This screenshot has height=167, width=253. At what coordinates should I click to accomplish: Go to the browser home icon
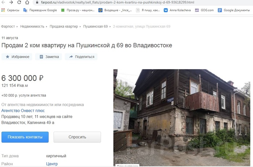(27, 2)
